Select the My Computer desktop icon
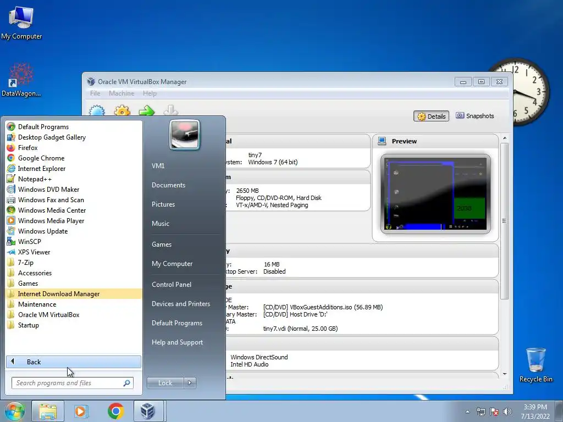This screenshot has height=422, width=563. pyautogui.click(x=21, y=23)
